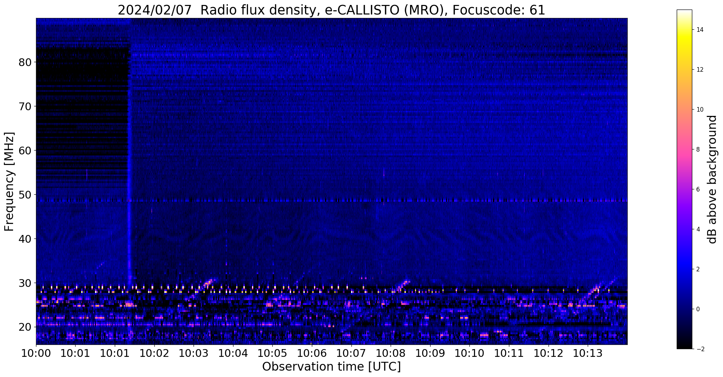Click the 40 MHz frequency tick label
The width and height of the screenshot is (723, 377).
(x=25, y=239)
